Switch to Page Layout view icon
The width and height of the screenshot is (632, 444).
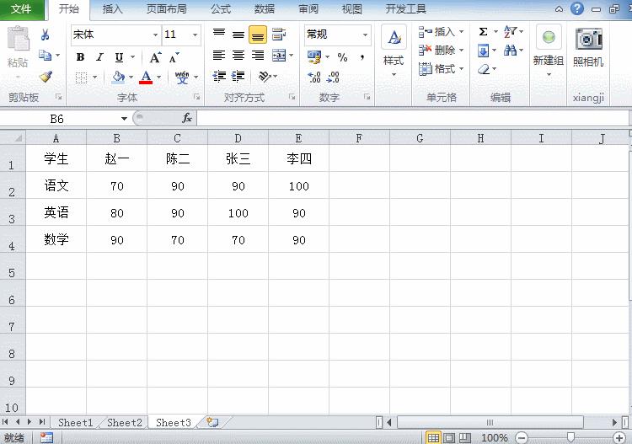(x=449, y=437)
